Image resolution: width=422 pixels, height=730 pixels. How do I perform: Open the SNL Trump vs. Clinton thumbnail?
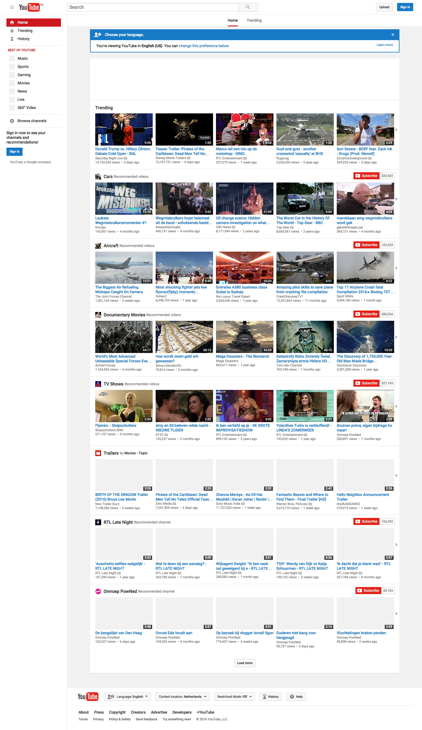[124, 129]
